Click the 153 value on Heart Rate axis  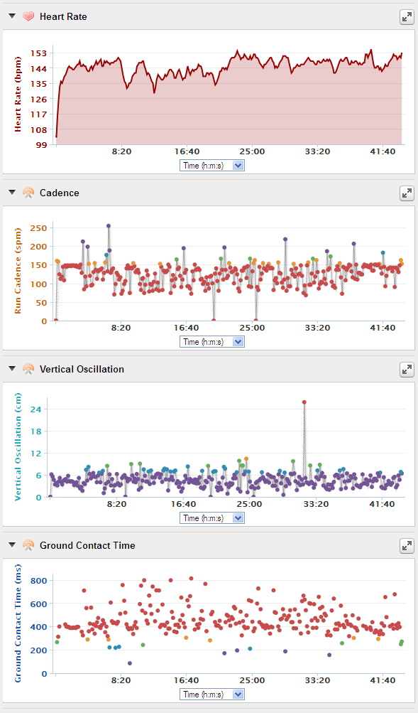click(38, 53)
